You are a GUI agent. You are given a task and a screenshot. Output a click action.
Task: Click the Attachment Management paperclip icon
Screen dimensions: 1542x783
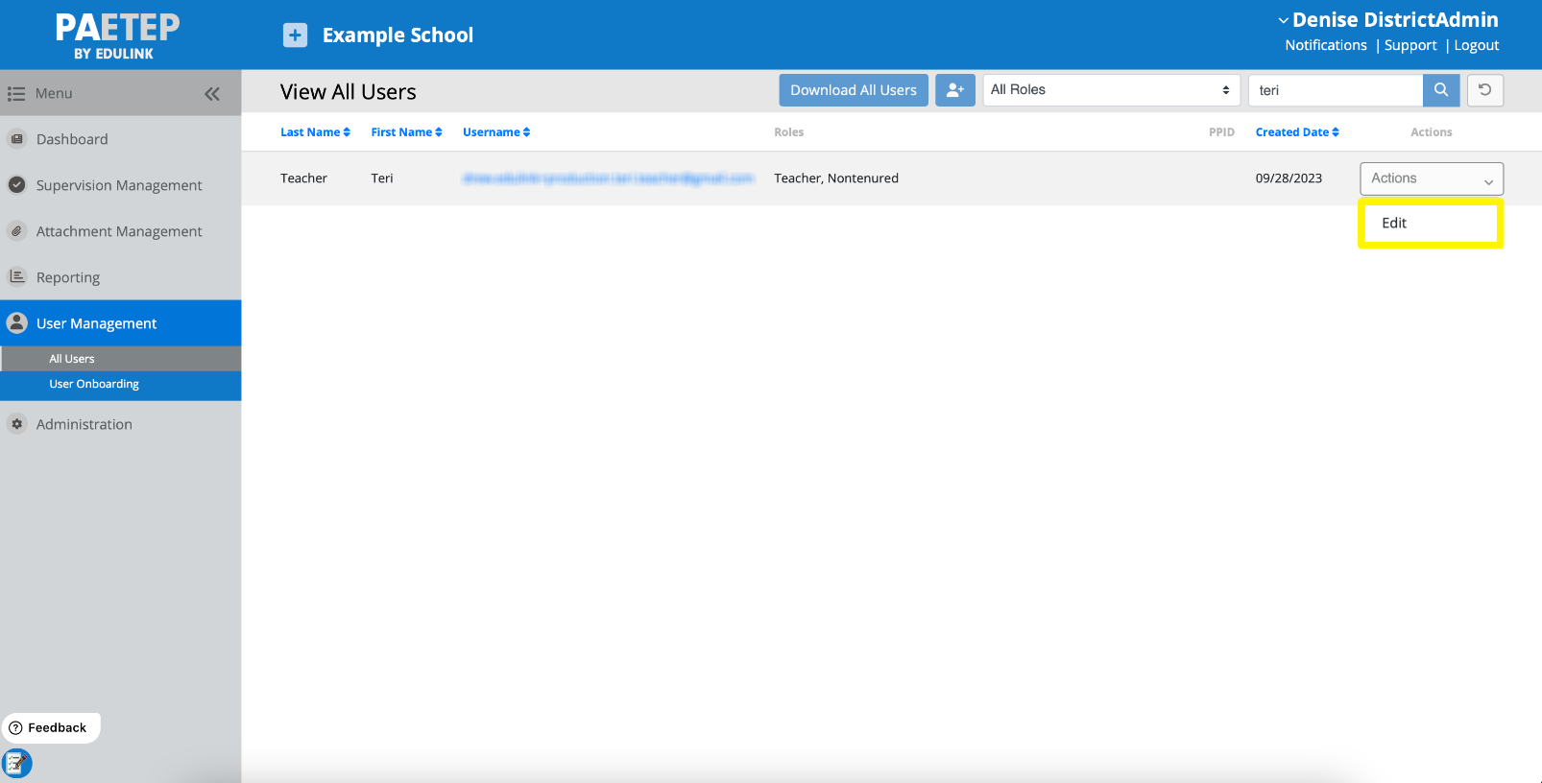[x=17, y=231]
